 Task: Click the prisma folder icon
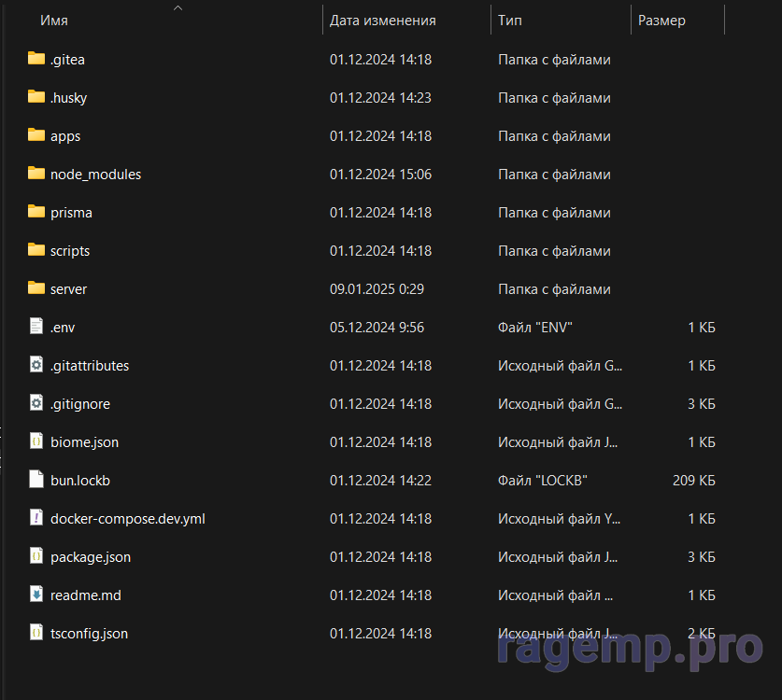36,212
